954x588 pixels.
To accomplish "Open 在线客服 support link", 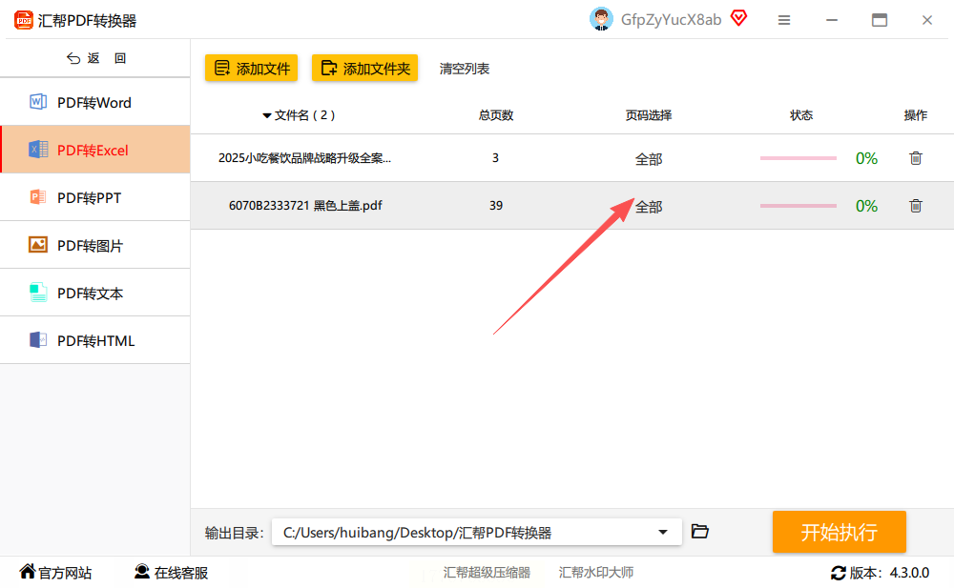I will pyautogui.click(x=171, y=572).
